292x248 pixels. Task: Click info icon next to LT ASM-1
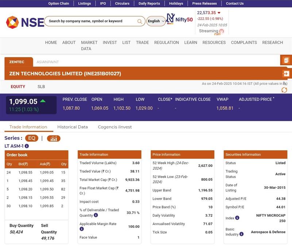pyautogui.click(x=27, y=146)
